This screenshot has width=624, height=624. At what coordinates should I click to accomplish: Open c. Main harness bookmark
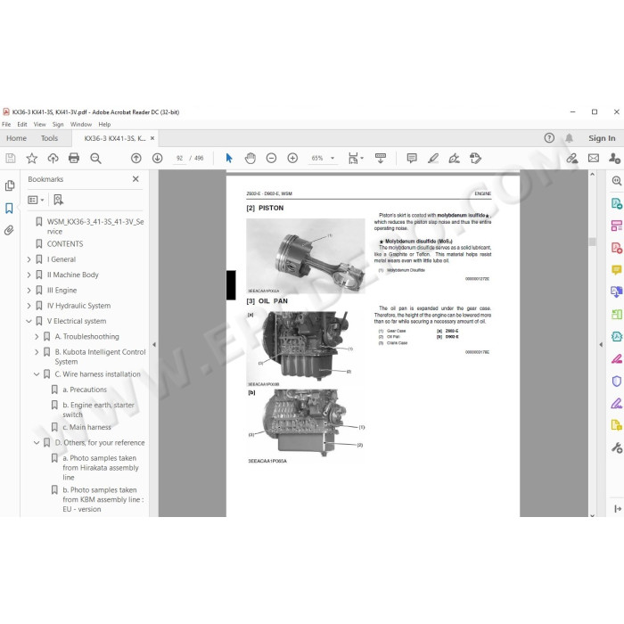86,427
